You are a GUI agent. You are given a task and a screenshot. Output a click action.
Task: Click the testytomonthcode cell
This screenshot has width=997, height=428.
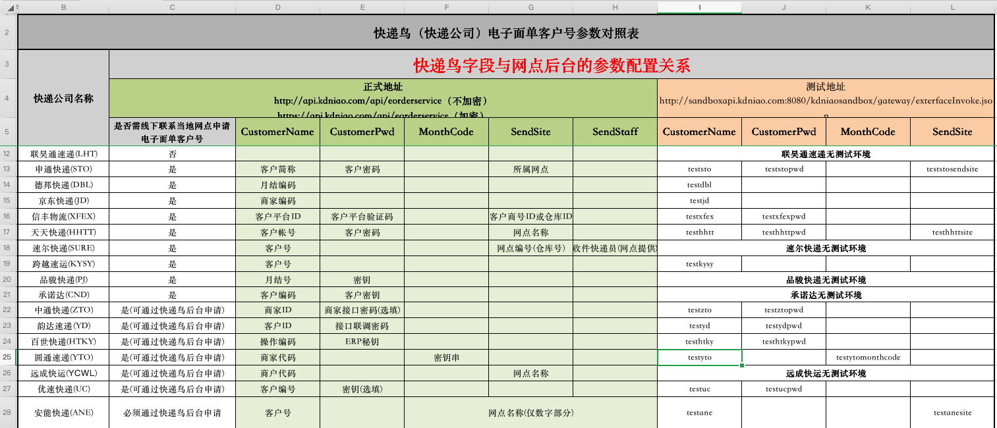[x=868, y=358]
